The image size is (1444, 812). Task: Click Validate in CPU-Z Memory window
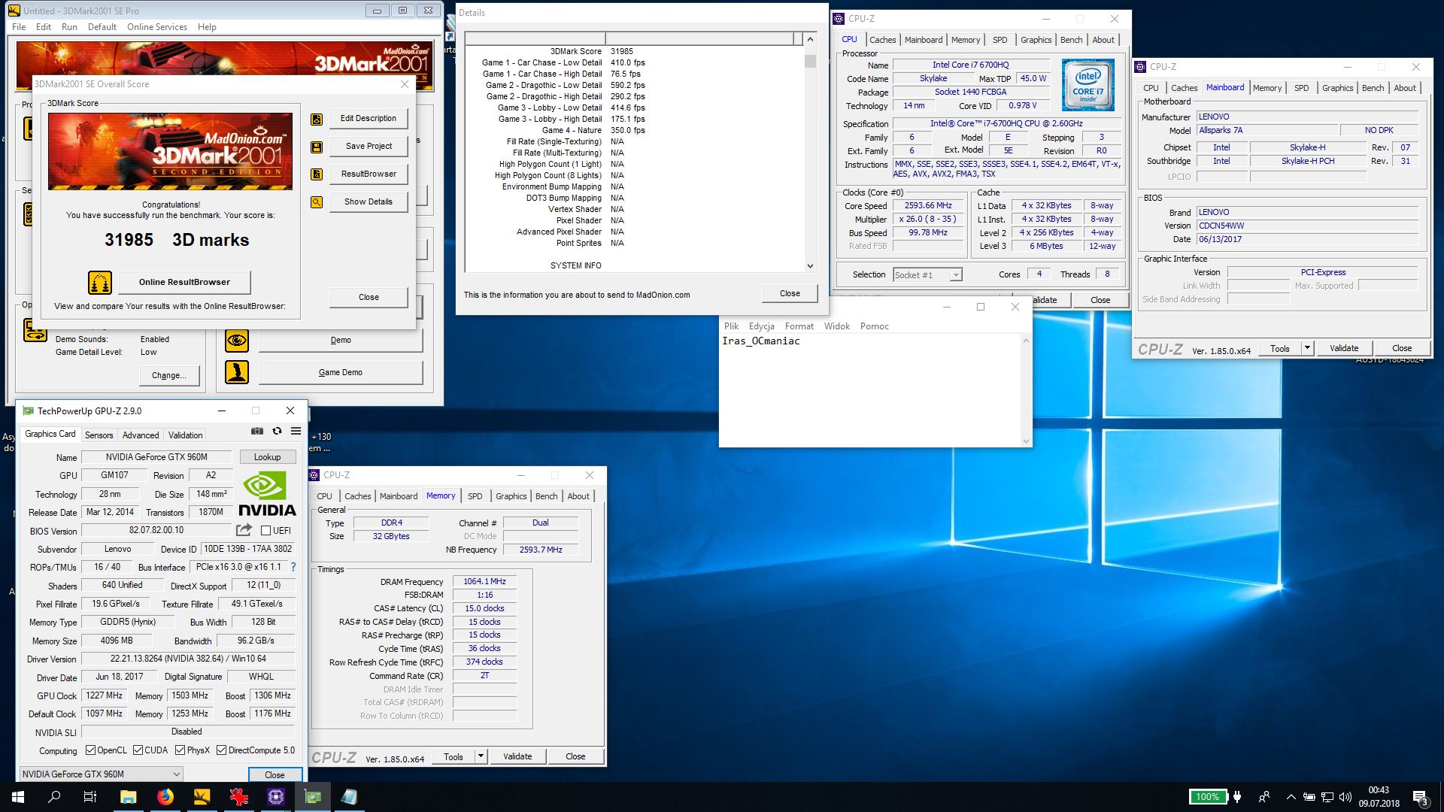[x=517, y=756]
